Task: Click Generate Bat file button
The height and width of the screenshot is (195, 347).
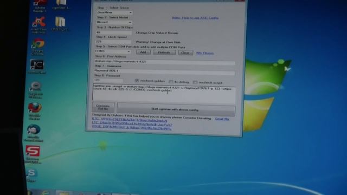Action: click(103, 107)
